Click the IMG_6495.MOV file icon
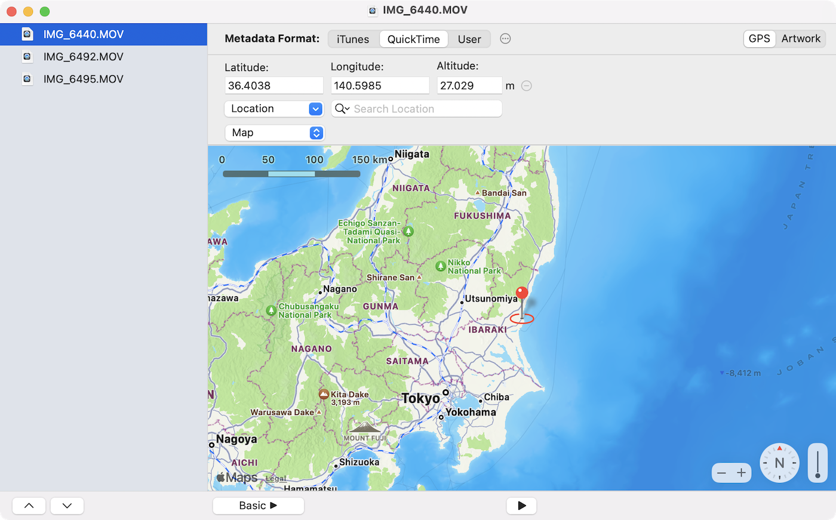The image size is (836, 520). click(27, 79)
